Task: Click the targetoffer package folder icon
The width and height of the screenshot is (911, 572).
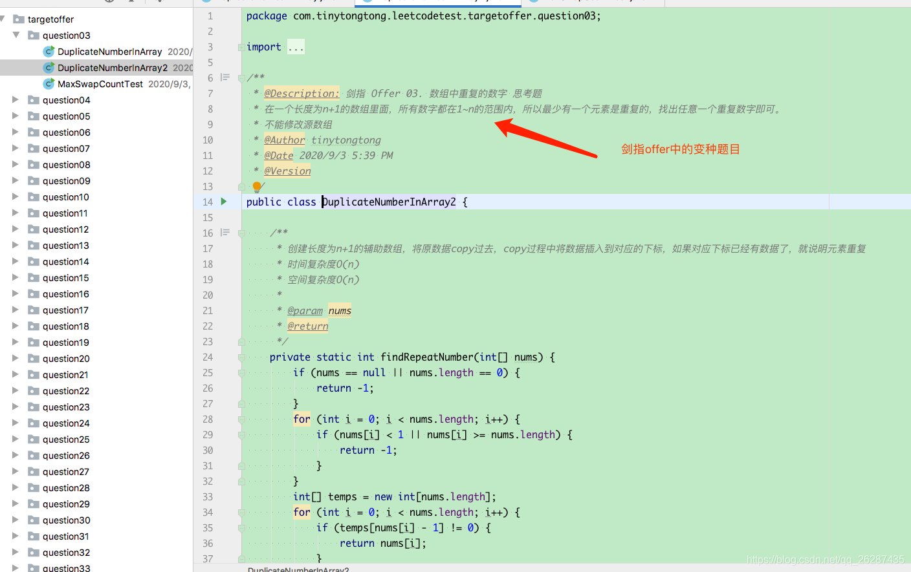Action: click(19, 19)
